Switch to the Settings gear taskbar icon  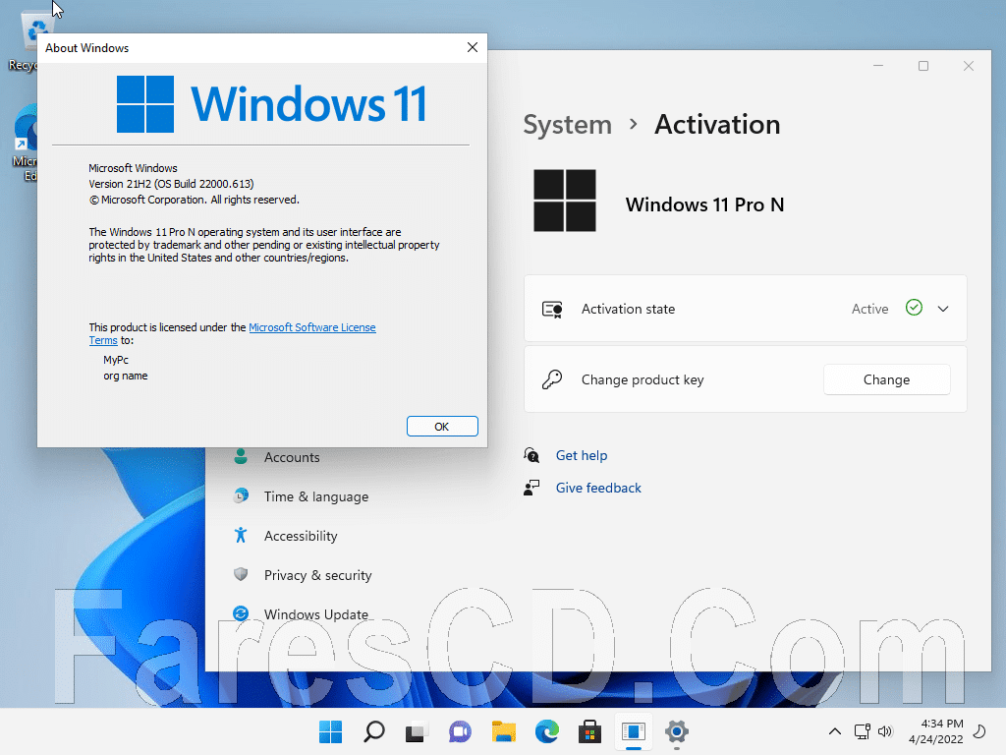pyautogui.click(x=676, y=731)
